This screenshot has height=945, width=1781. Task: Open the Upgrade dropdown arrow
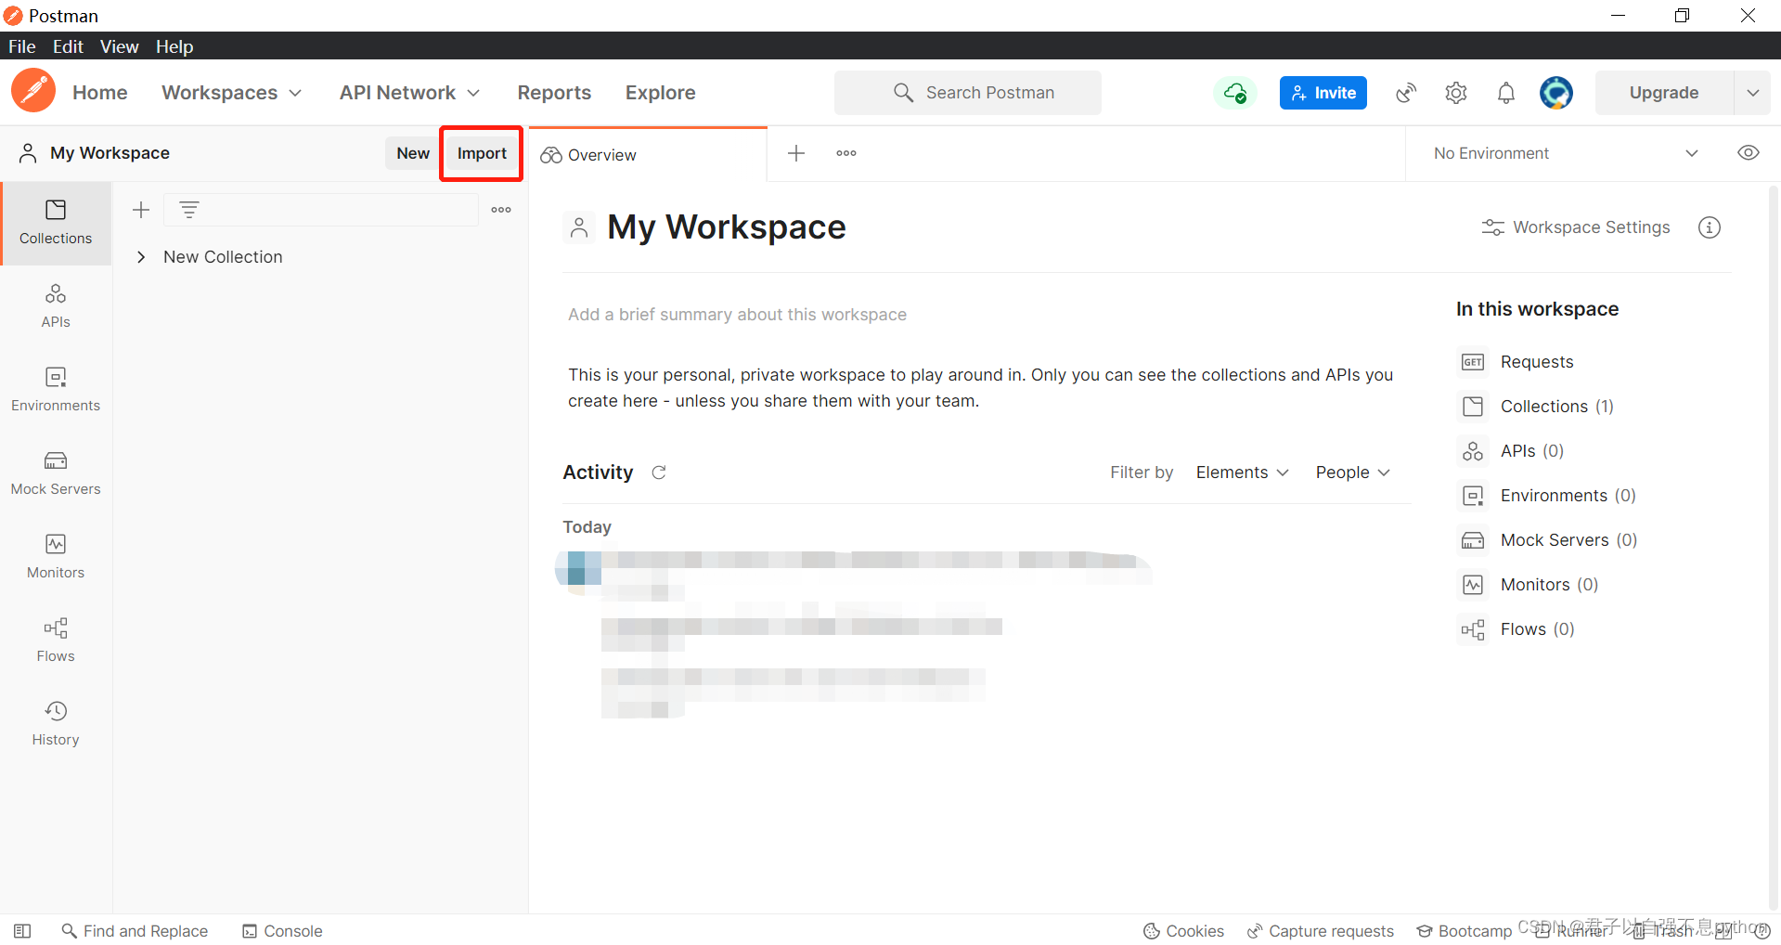1752,93
